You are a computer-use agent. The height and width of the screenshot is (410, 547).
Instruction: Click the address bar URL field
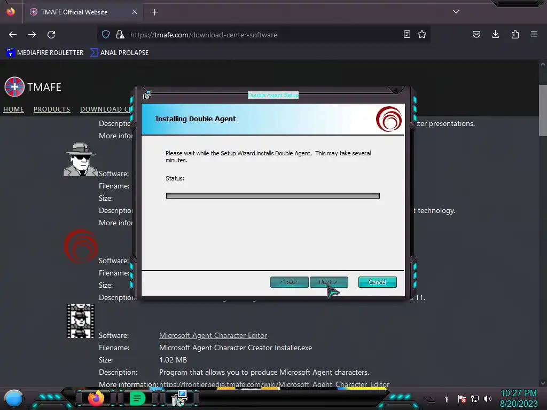tap(265, 35)
